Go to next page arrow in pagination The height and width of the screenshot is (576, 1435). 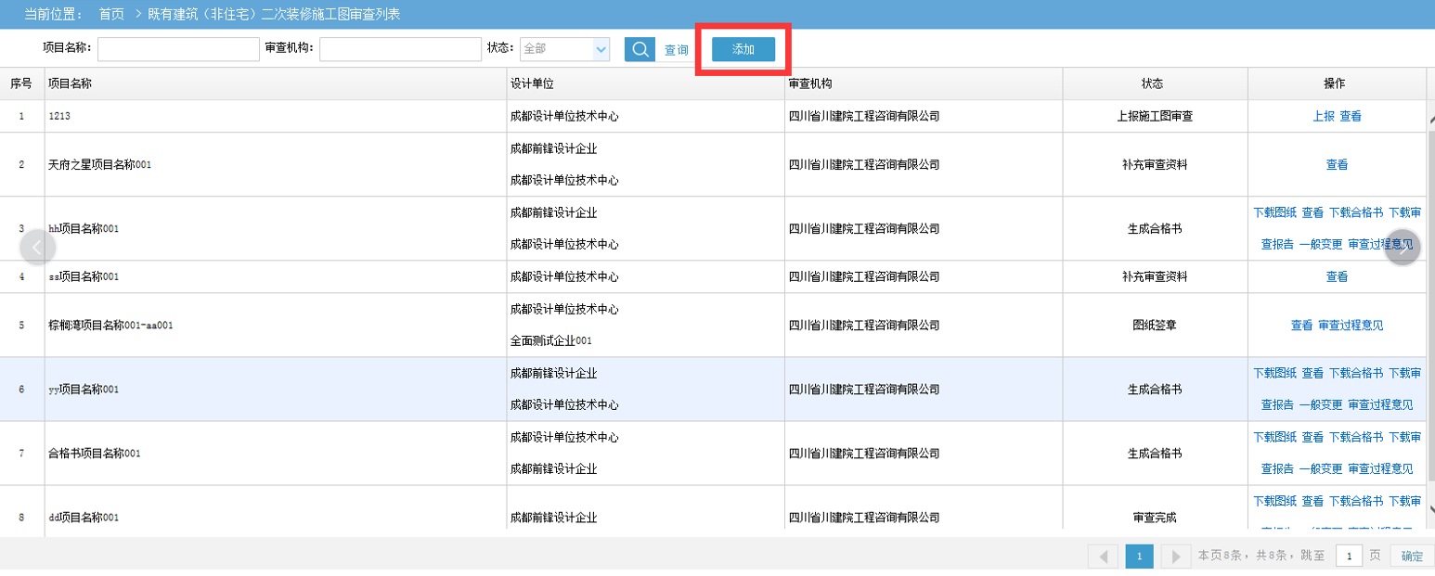1175,557
